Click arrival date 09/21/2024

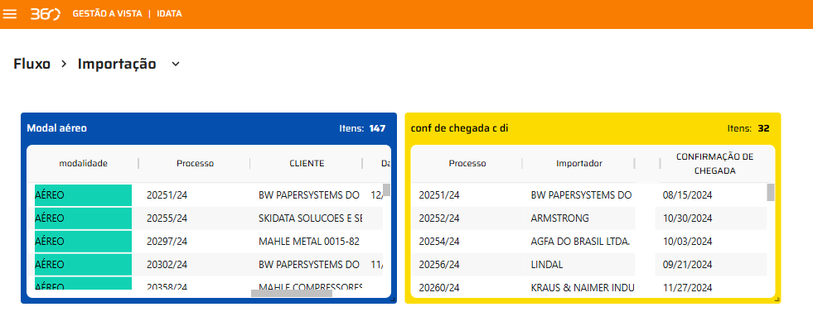688,265
